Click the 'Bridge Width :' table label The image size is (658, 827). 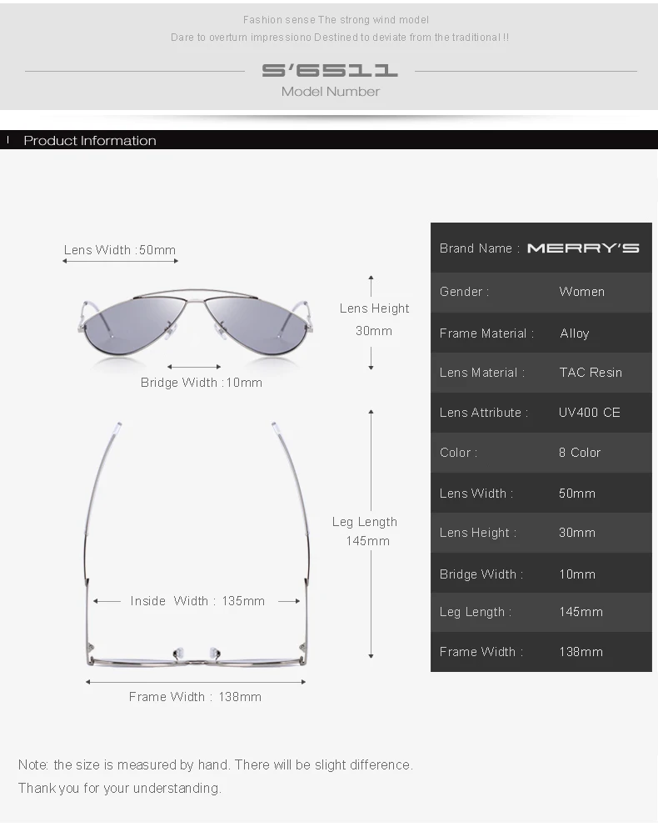click(x=481, y=574)
